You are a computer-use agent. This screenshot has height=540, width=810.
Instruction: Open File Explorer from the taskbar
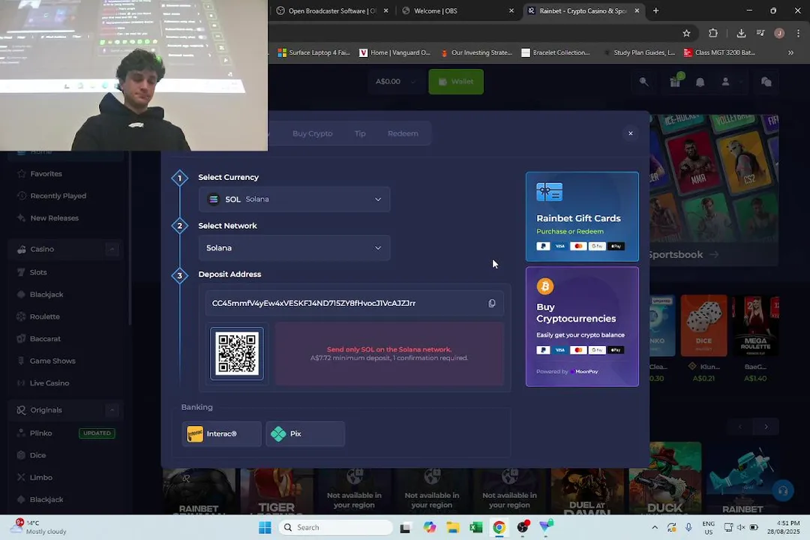point(453,527)
